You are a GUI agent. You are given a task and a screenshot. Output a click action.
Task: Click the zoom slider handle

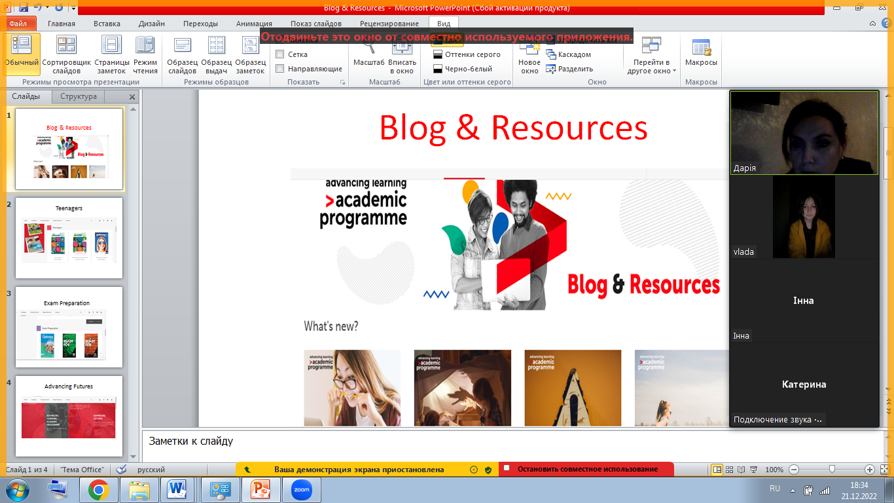click(832, 470)
